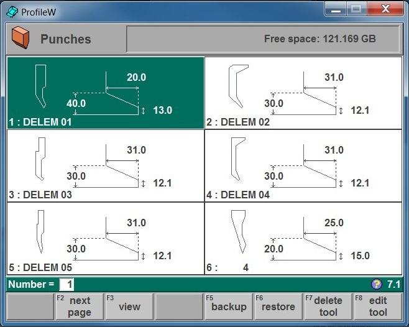Select the DELEM 05 punch profile shape
Screen dimensions: 409x327
coord(40,231)
